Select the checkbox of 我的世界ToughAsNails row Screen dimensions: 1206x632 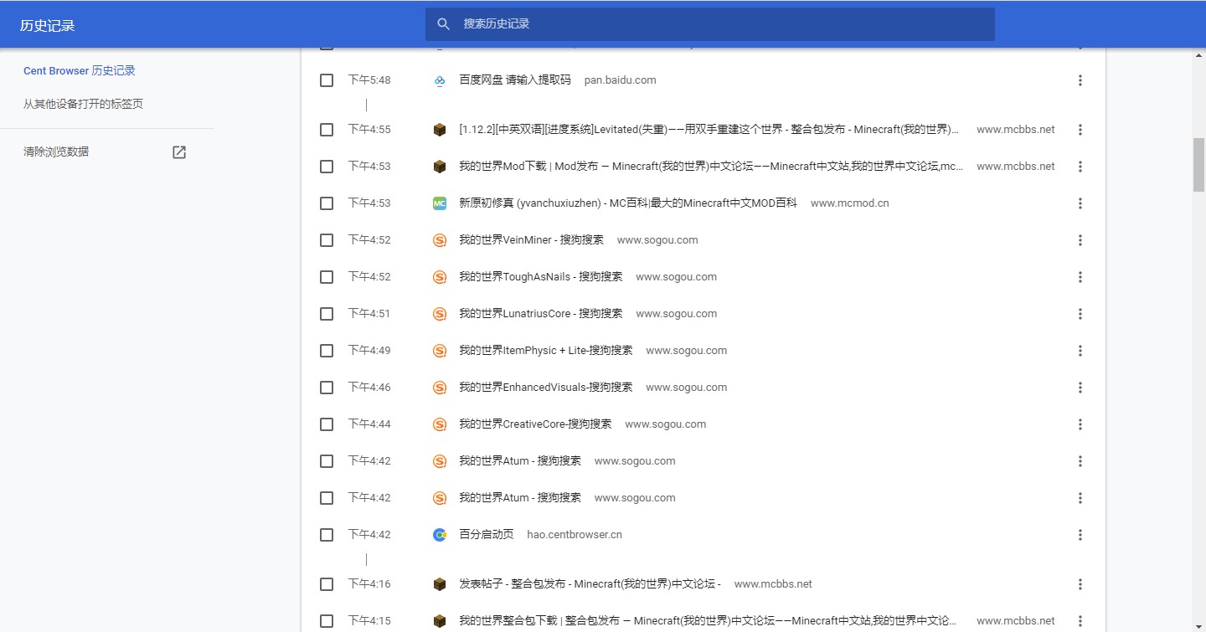click(327, 277)
